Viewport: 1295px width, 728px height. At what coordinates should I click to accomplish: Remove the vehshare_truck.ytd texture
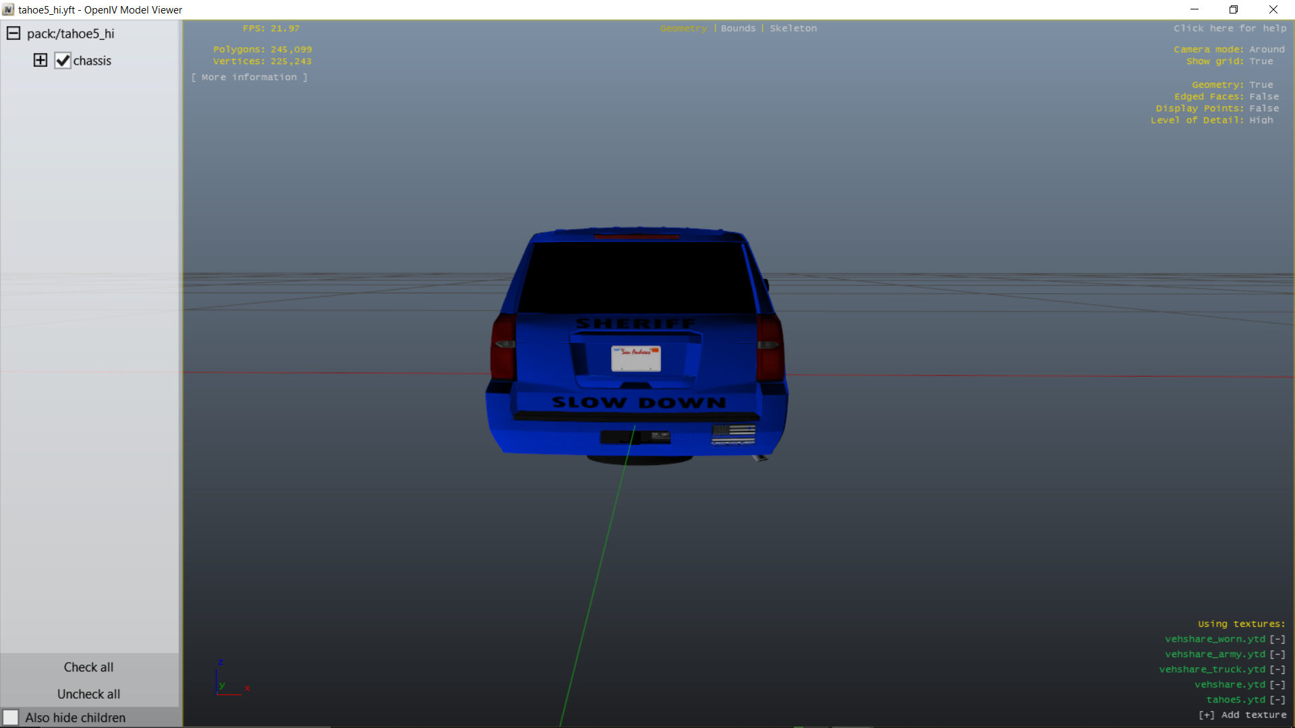(x=1277, y=669)
